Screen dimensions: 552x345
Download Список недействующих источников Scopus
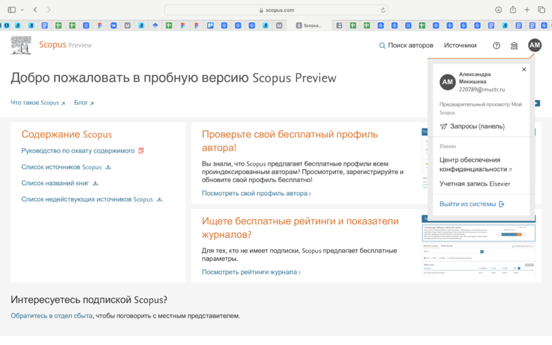click(x=92, y=199)
